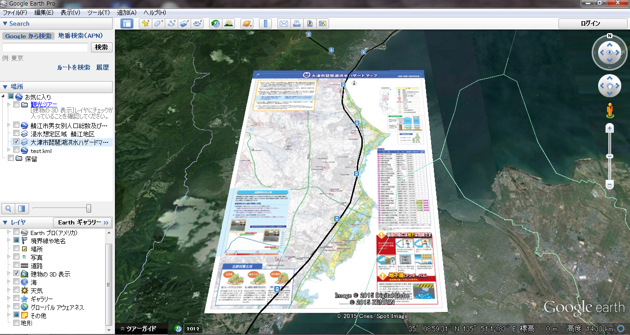Click the search text input field
Screen dimensions: 630x335
click(x=45, y=47)
